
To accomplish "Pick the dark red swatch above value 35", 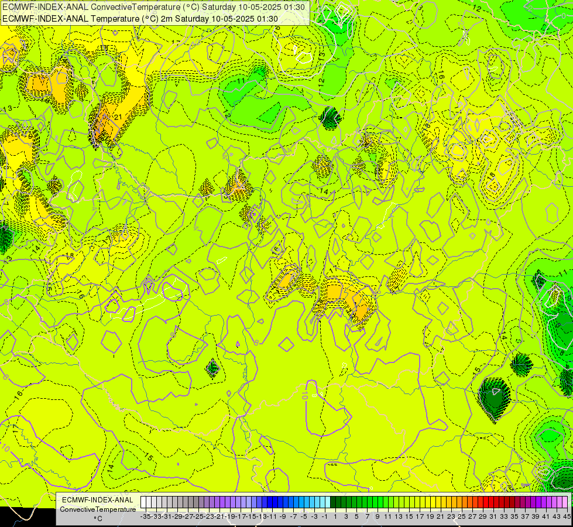I will point(512,502).
